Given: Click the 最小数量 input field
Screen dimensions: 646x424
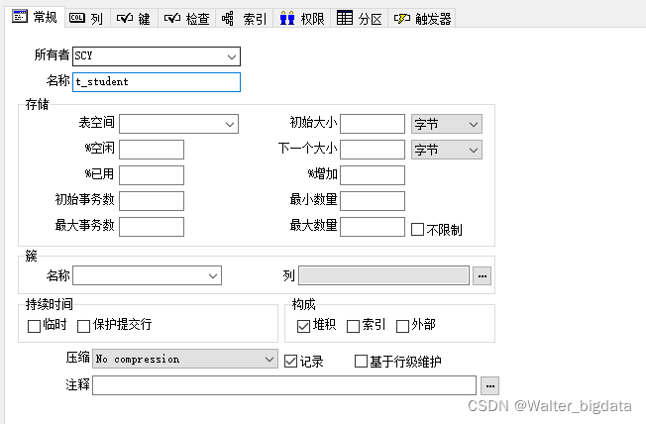Looking at the screenshot, I should tap(373, 201).
